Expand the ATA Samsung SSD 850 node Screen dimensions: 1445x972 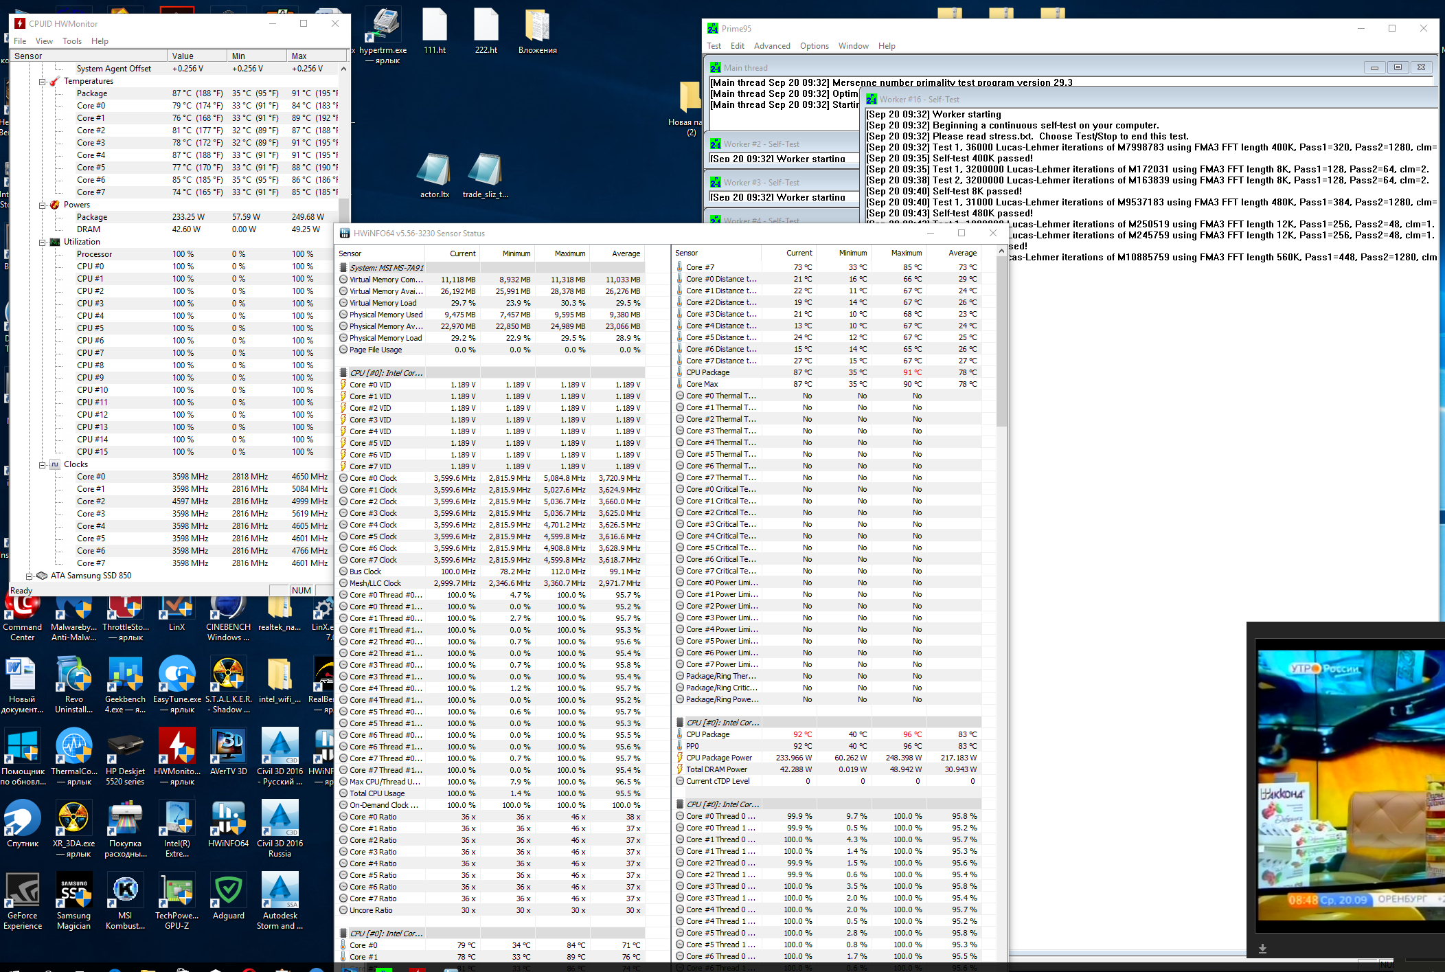(30, 576)
